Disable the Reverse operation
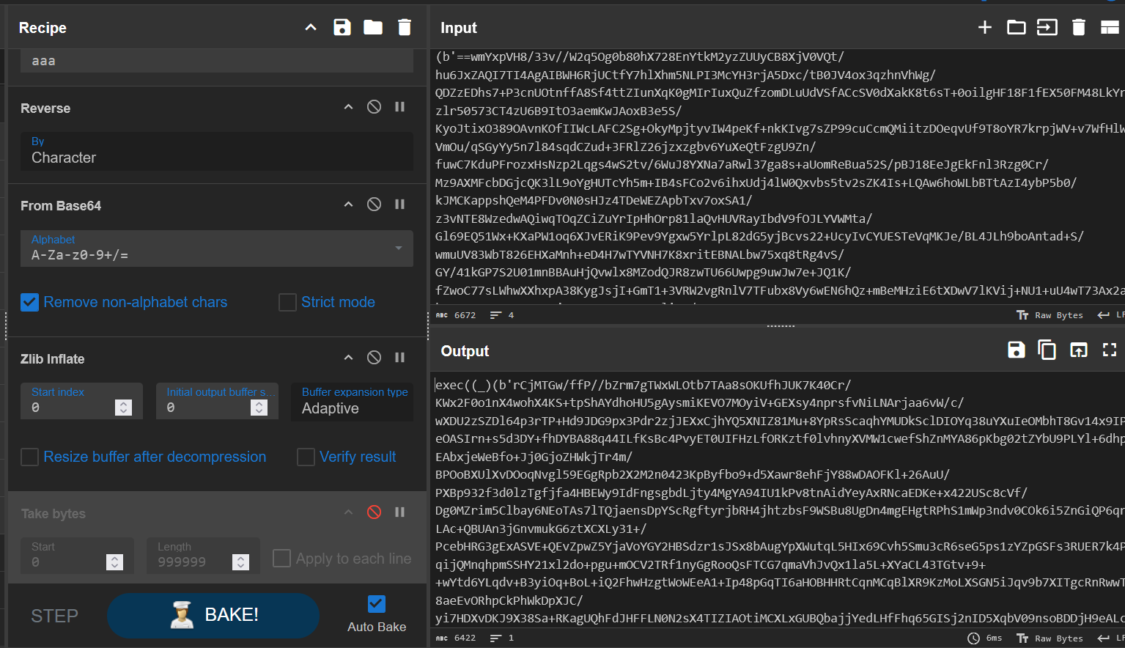Viewport: 1125px width, 648px height. coord(374,107)
